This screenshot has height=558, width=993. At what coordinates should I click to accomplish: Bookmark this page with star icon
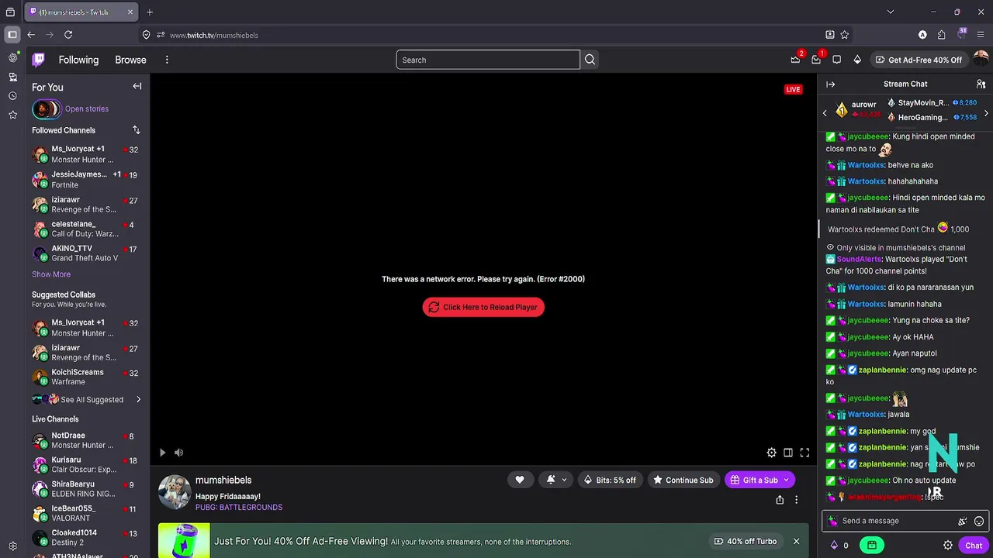[x=845, y=35]
